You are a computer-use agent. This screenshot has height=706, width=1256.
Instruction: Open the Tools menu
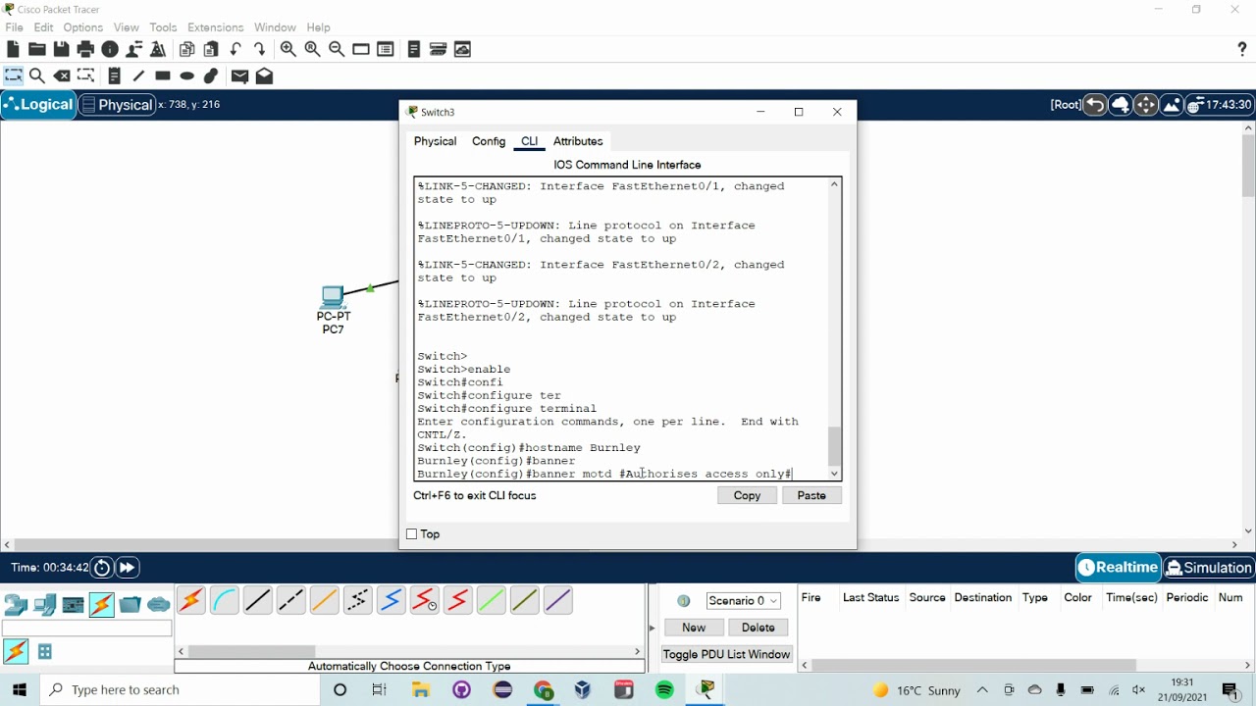pos(163,27)
